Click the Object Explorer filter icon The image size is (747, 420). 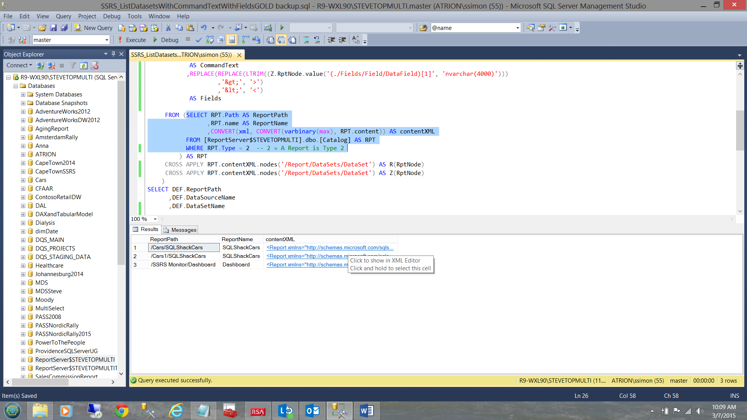(73, 65)
